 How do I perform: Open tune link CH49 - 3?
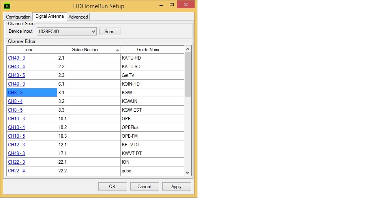[17, 153]
